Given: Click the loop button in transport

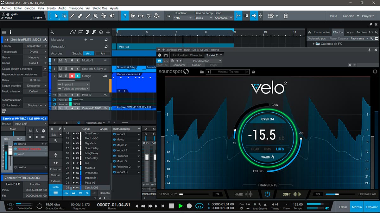Looking at the screenshot, I should pyautogui.click(x=199, y=206).
